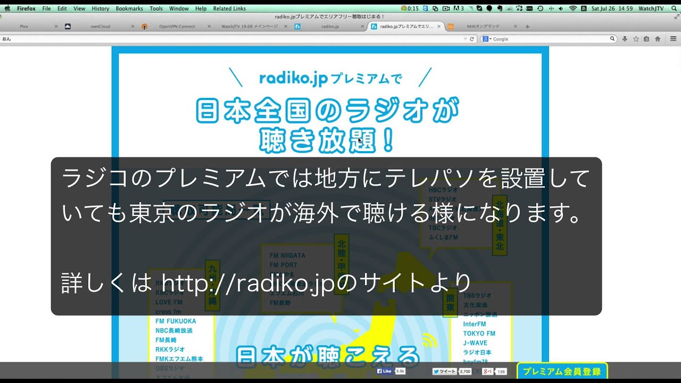
Task: Click the FM FUKUOKA station name
Action: pyautogui.click(x=176, y=321)
